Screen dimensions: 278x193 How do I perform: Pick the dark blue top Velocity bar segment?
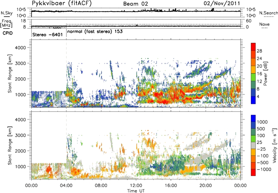click(x=253, y=118)
